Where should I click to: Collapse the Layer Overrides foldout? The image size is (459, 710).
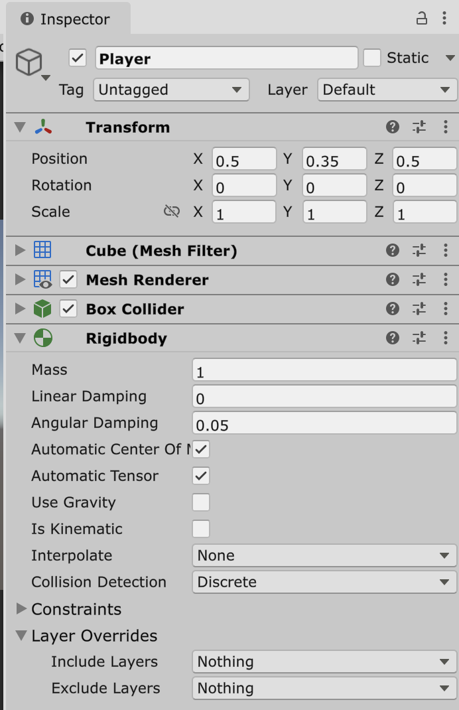click(21, 636)
